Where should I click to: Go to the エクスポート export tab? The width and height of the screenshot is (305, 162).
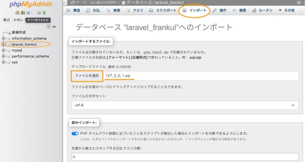point(162,10)
